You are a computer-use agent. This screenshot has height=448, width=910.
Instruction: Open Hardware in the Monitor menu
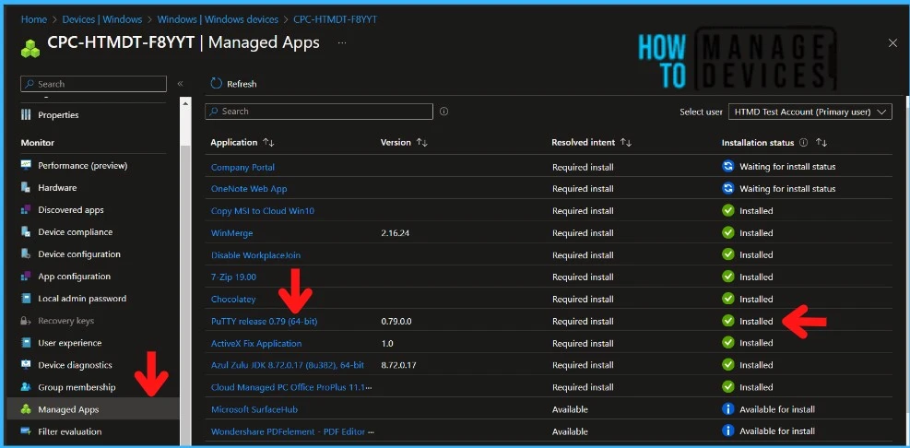(x=57, y=187)
